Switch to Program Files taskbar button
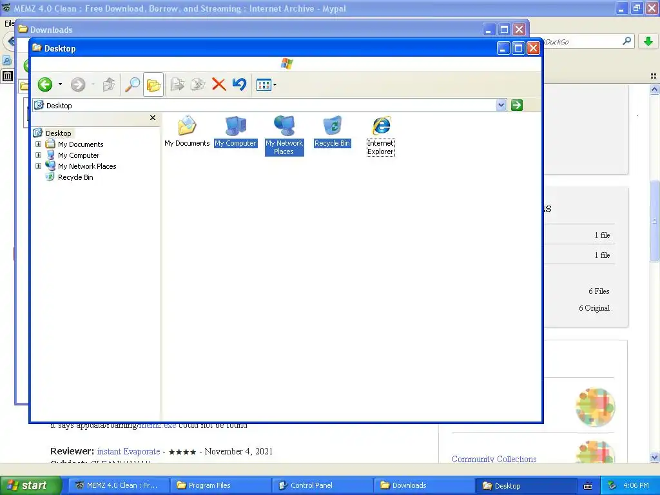 click(x=221, y=485)
